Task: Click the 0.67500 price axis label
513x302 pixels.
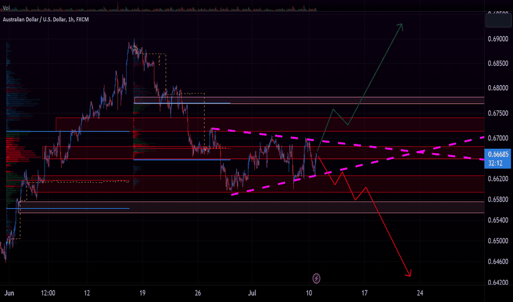Action: click(498, 113)
